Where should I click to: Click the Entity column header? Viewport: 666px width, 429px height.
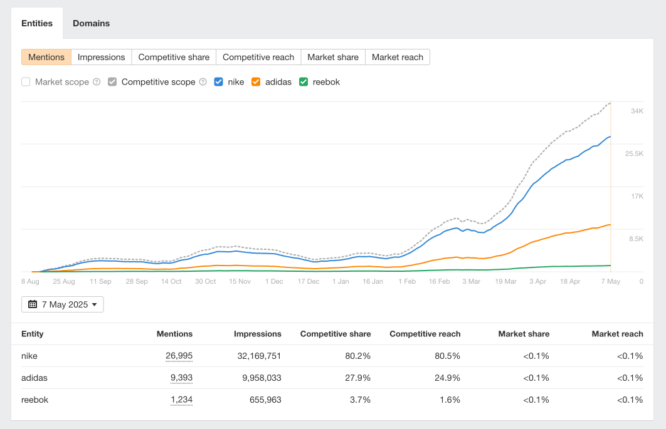[32, 334]
